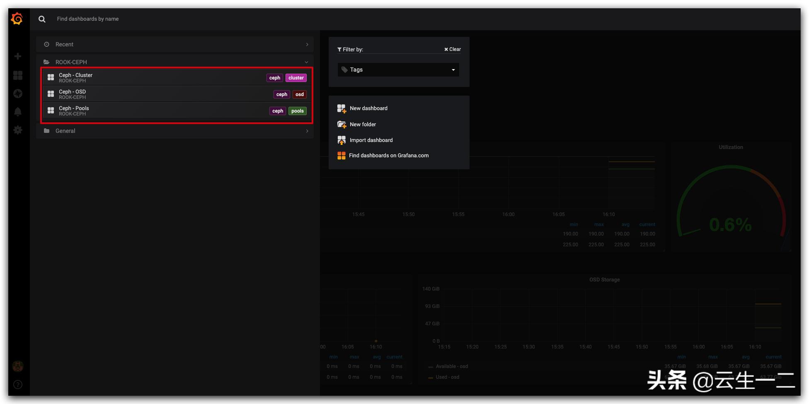Open the Tags filter dropdown
809x404 pixels.
pos(398,70)
